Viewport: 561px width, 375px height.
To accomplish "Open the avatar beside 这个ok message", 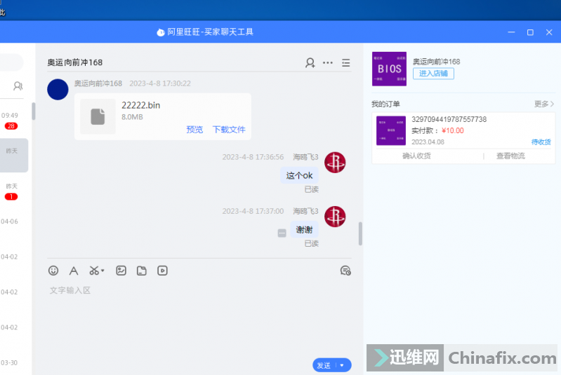I will click(335, 163).
